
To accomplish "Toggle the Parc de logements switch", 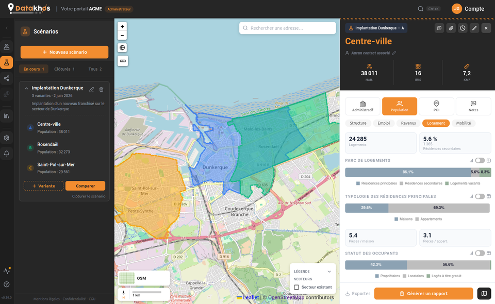I will pos(480,161).
